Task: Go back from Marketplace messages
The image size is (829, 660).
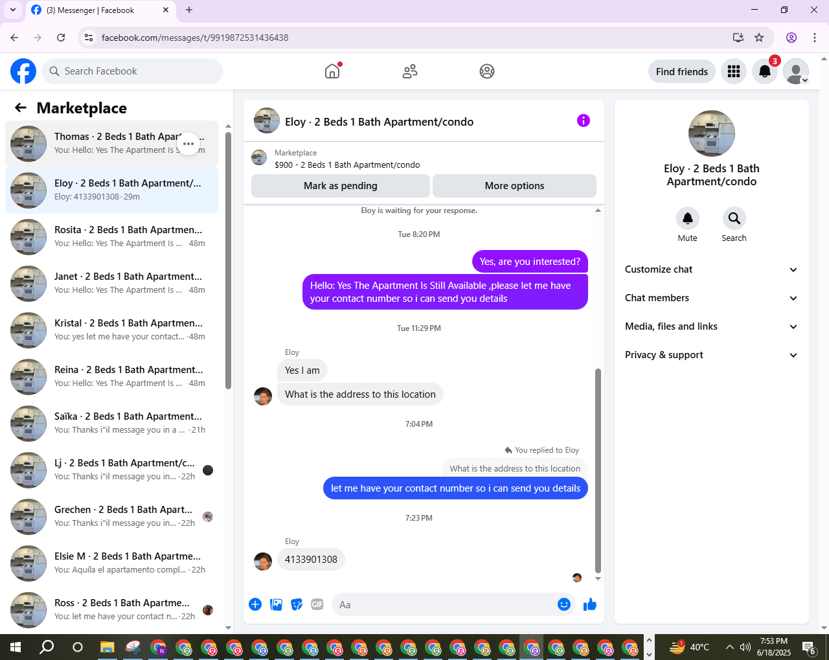Action: [21, 108]
